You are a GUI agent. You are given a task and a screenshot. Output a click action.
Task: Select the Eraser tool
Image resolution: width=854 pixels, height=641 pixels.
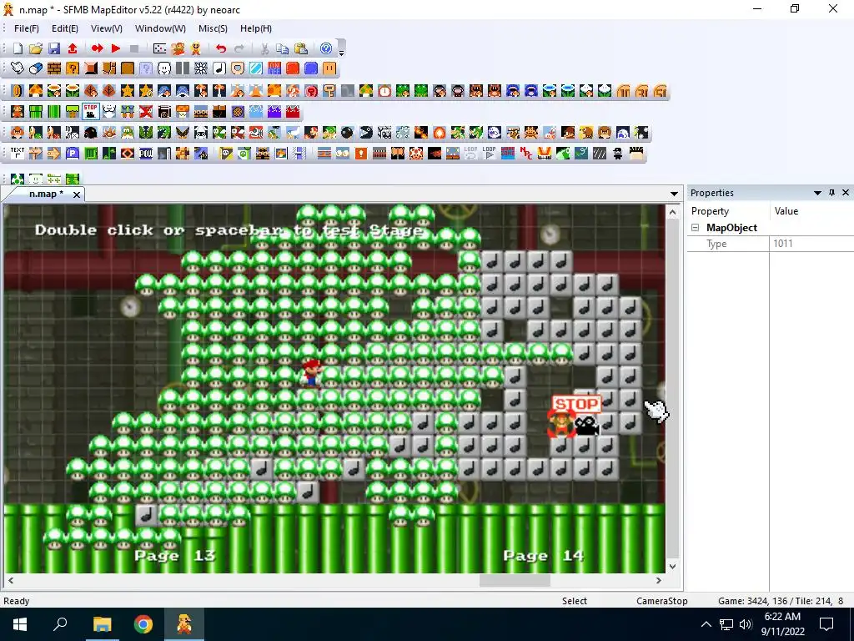36,68
